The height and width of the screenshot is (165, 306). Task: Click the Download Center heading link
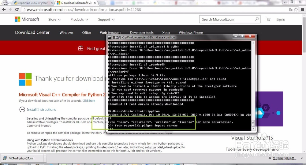click(32, 32)
